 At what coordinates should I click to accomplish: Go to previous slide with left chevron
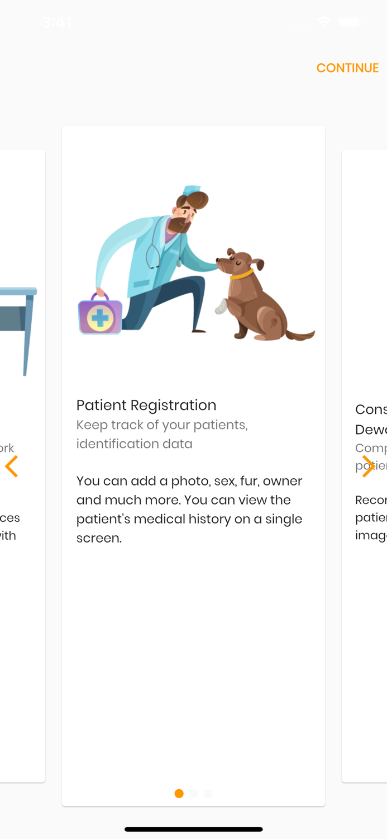click(x=12, y=466)
